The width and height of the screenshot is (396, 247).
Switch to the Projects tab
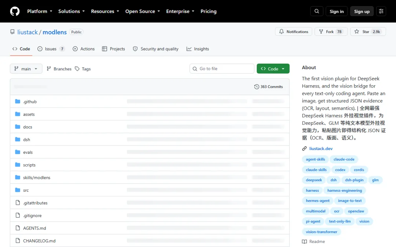click(113, 49)
